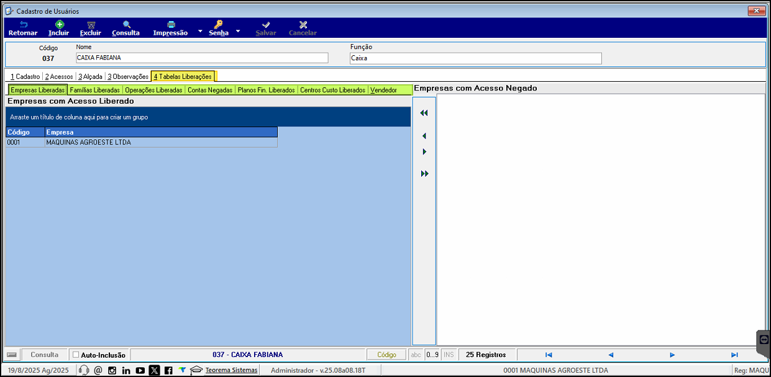Viewport: 771px width, 377px height.
Task: Open the LinkedIn icon link
Action: pyautogui.click(x=126, y=370)
